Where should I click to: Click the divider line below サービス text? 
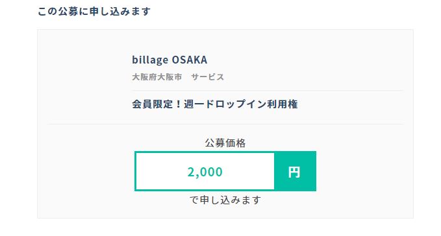click(267, 90)
